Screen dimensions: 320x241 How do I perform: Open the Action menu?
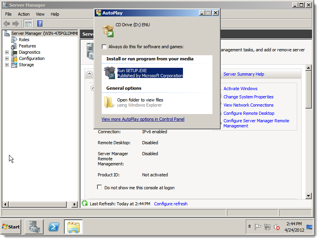coord(24,14)
